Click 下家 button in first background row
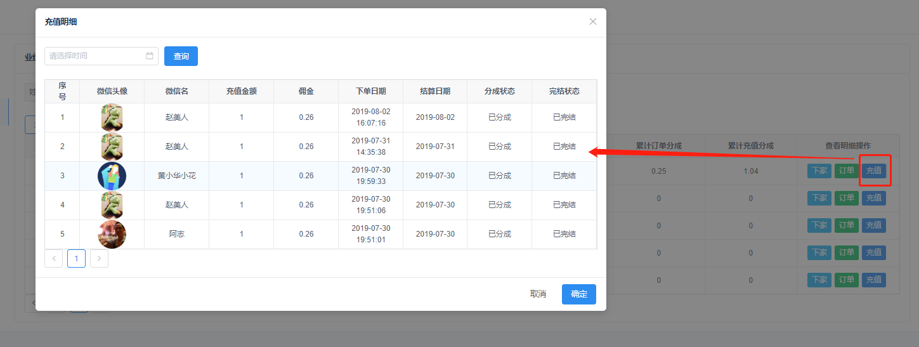Screen dimensions: 919x347 (x=819, y=171)
